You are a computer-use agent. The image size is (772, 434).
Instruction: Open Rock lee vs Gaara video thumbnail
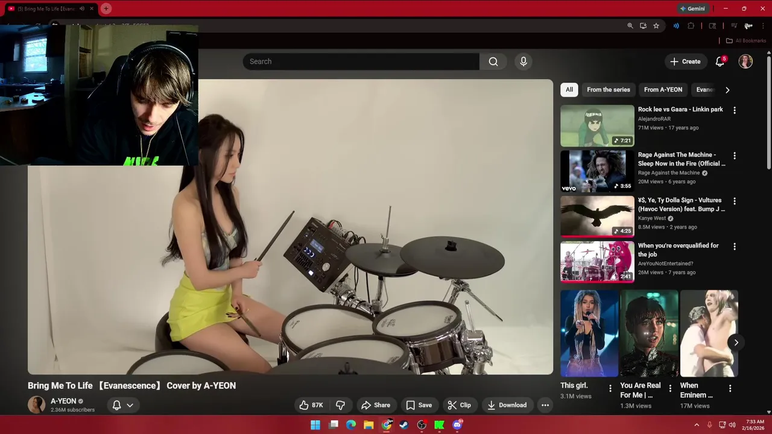(x=597, y=126)
